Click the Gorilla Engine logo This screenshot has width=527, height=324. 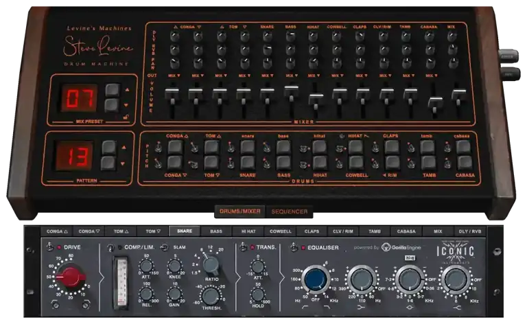[401, 247]
